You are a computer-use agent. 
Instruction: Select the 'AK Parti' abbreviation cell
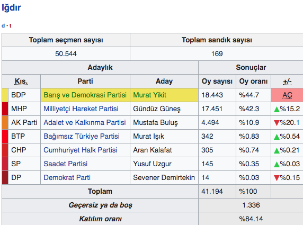click(x=24, y=122)
